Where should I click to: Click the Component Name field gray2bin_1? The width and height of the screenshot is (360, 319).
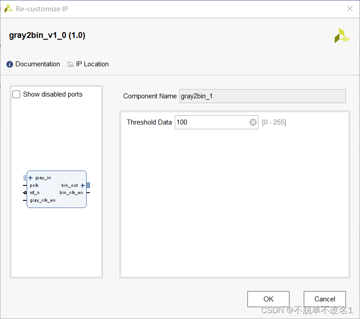click(262, 96)
